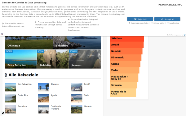Open the Alicante text link
Screen dimensions: 186x116
55,84
